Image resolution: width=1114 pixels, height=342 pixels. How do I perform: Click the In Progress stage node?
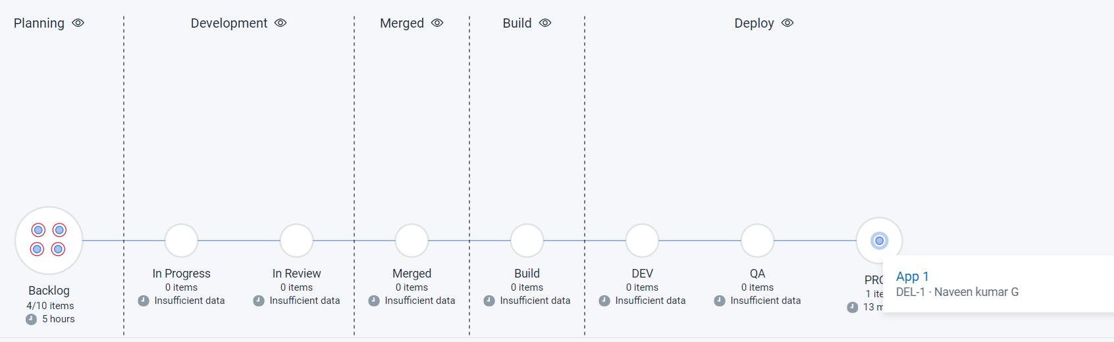click(181, 241)
